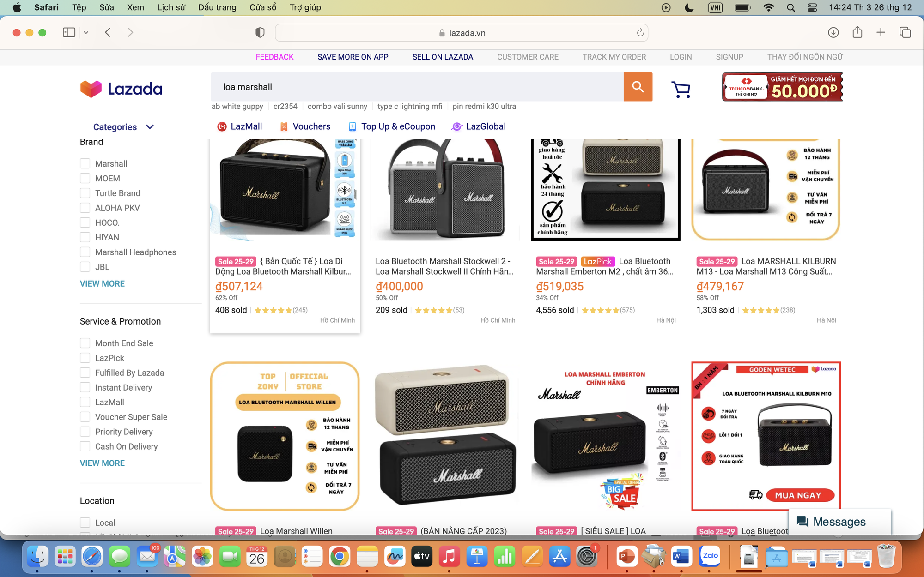The height and width of the screenshot is (577, 924).
Task: Open the Safari tab overview dropdown arrow
Action: (86, 32)
